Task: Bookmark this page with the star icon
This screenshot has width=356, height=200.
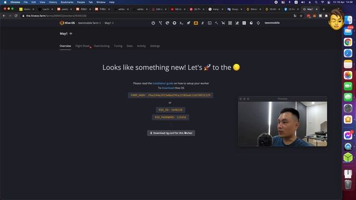Action: [301, 16]
